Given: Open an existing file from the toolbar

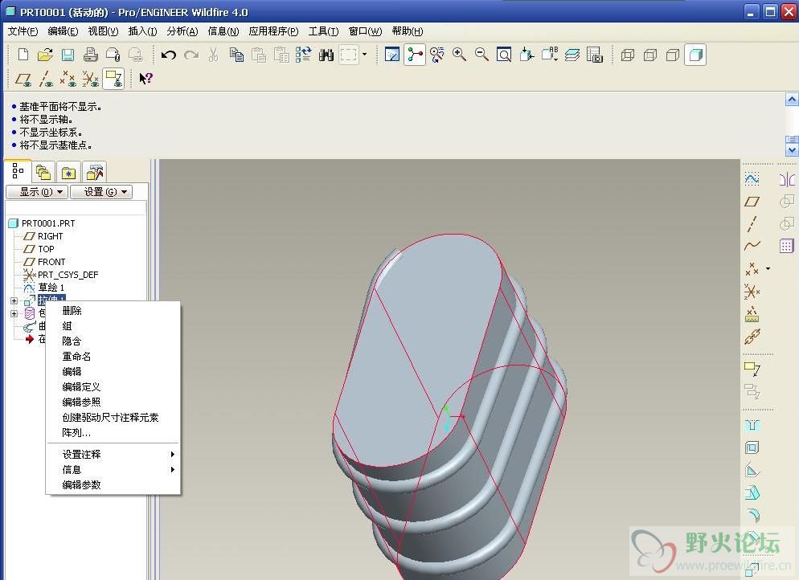Looking at the screenshot, I should tap(45, 55).
